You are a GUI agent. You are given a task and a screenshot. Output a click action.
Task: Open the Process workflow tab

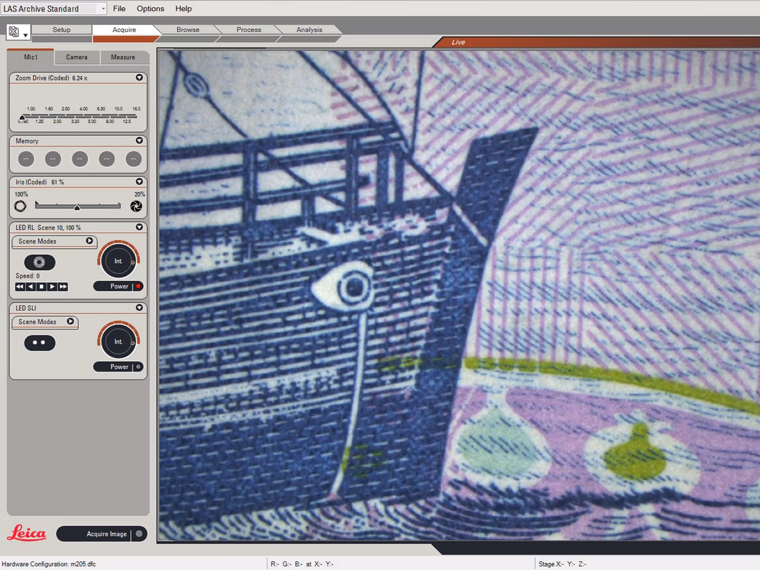point(249,30)
